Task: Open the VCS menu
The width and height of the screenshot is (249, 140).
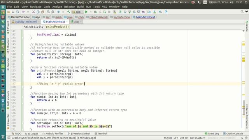Action: click(x=104, y=7)
